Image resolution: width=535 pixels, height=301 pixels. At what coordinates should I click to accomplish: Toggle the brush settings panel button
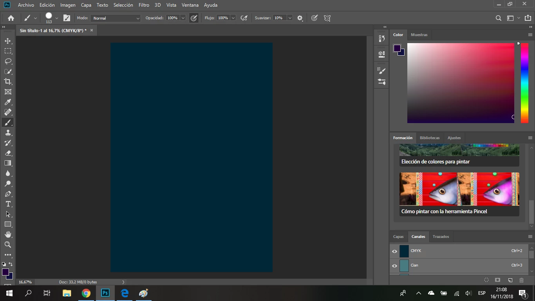tap(67, 18)
